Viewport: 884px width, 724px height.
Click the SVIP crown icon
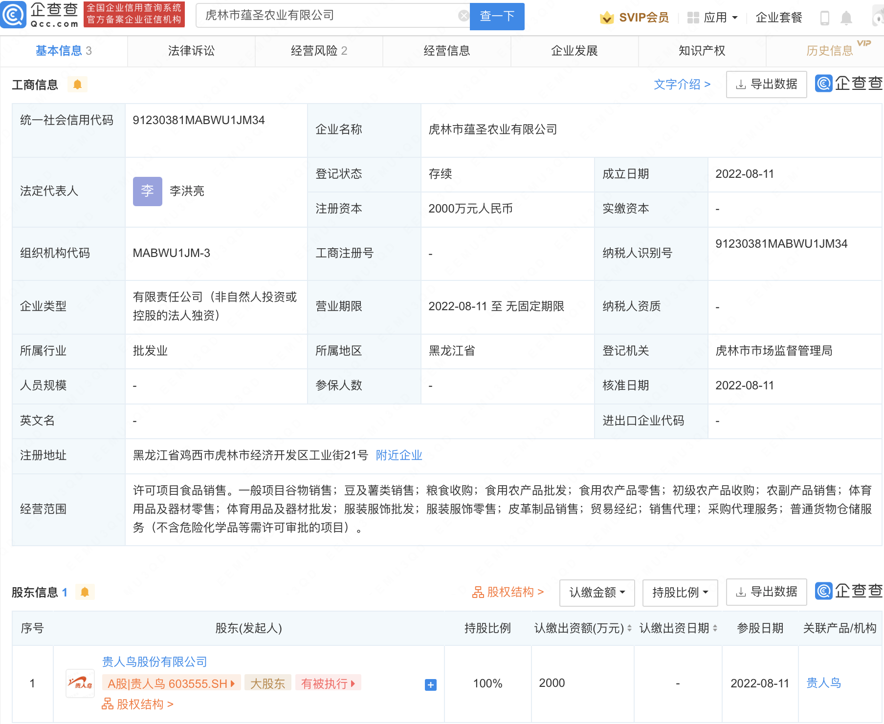click(606, 18)
